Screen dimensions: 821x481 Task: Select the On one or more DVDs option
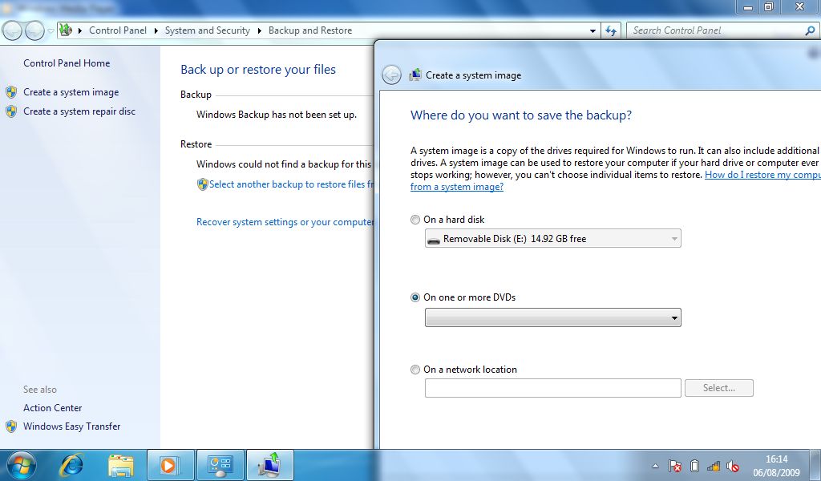pyautogui.click(x=415, y=297)
